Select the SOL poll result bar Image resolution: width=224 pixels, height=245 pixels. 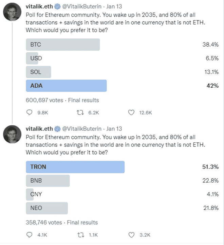point(38,72)
